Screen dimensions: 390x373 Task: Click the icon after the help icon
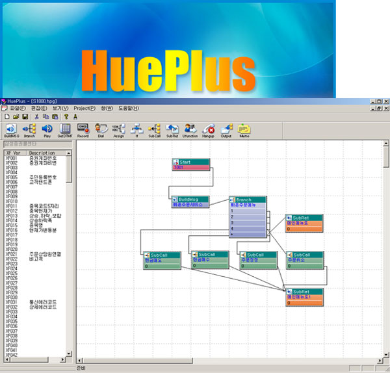pyautogui.click(x=75, y=116)
